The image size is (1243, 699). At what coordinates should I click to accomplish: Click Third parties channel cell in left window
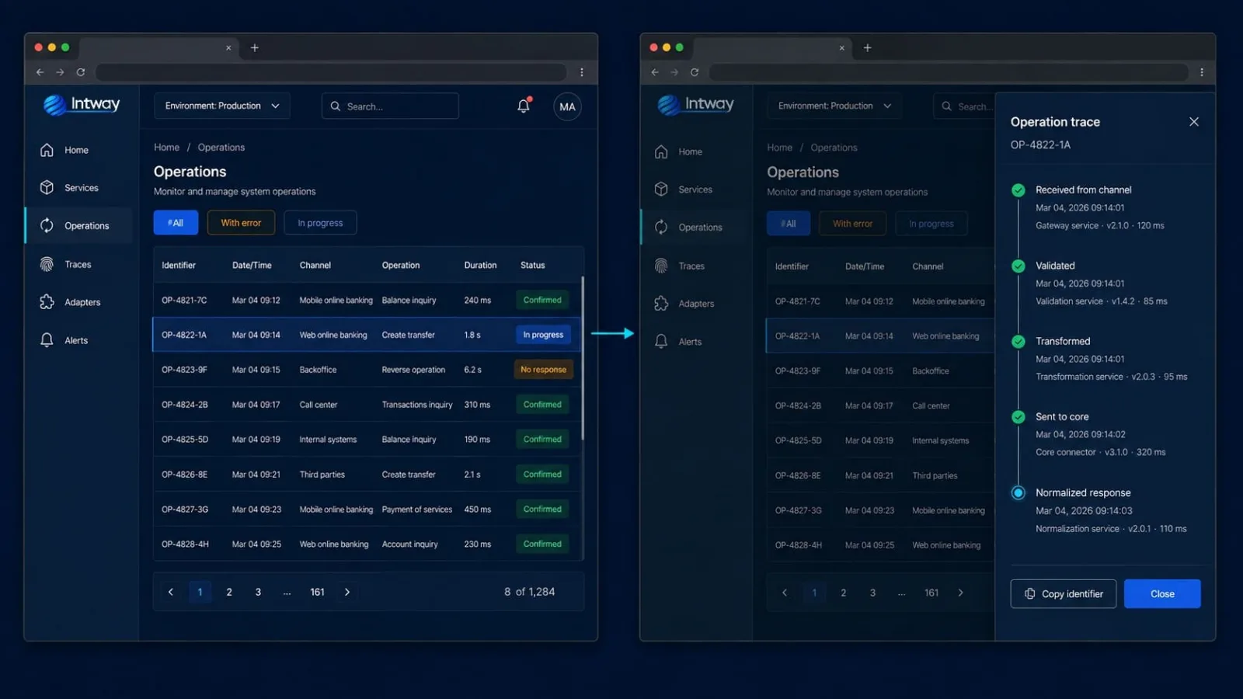[322, 475]
